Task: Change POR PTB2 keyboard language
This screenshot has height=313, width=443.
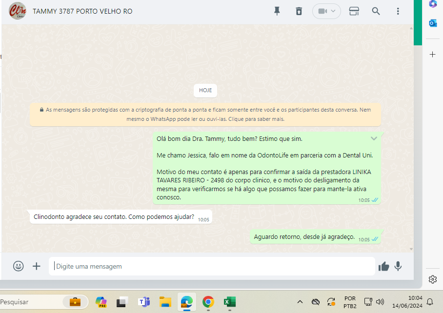Action: click(x=350, y=302)
